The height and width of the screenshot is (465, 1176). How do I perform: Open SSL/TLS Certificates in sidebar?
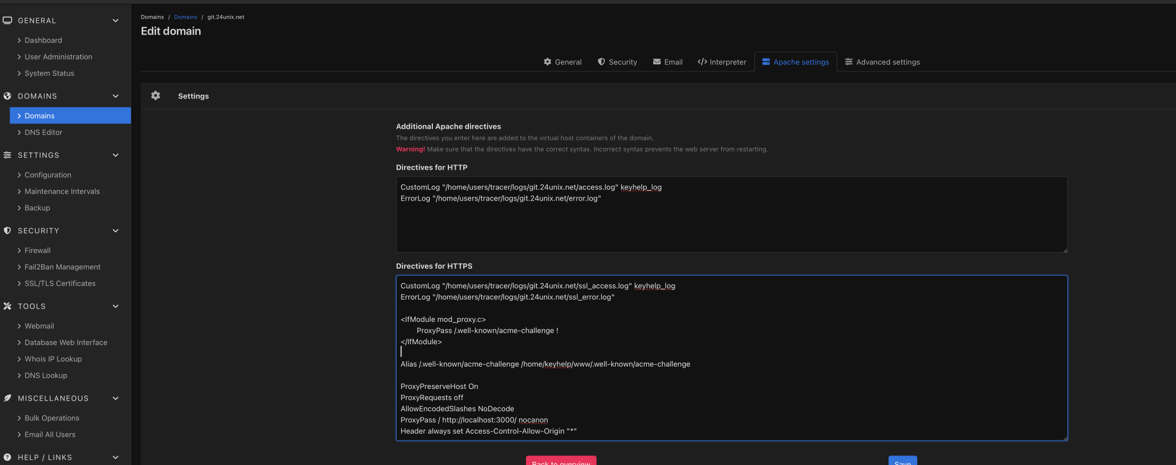60,284
